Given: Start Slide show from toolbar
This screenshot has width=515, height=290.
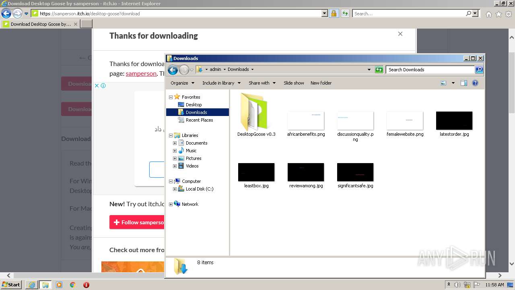Looking at the screenshot, I should coord(294,83).
